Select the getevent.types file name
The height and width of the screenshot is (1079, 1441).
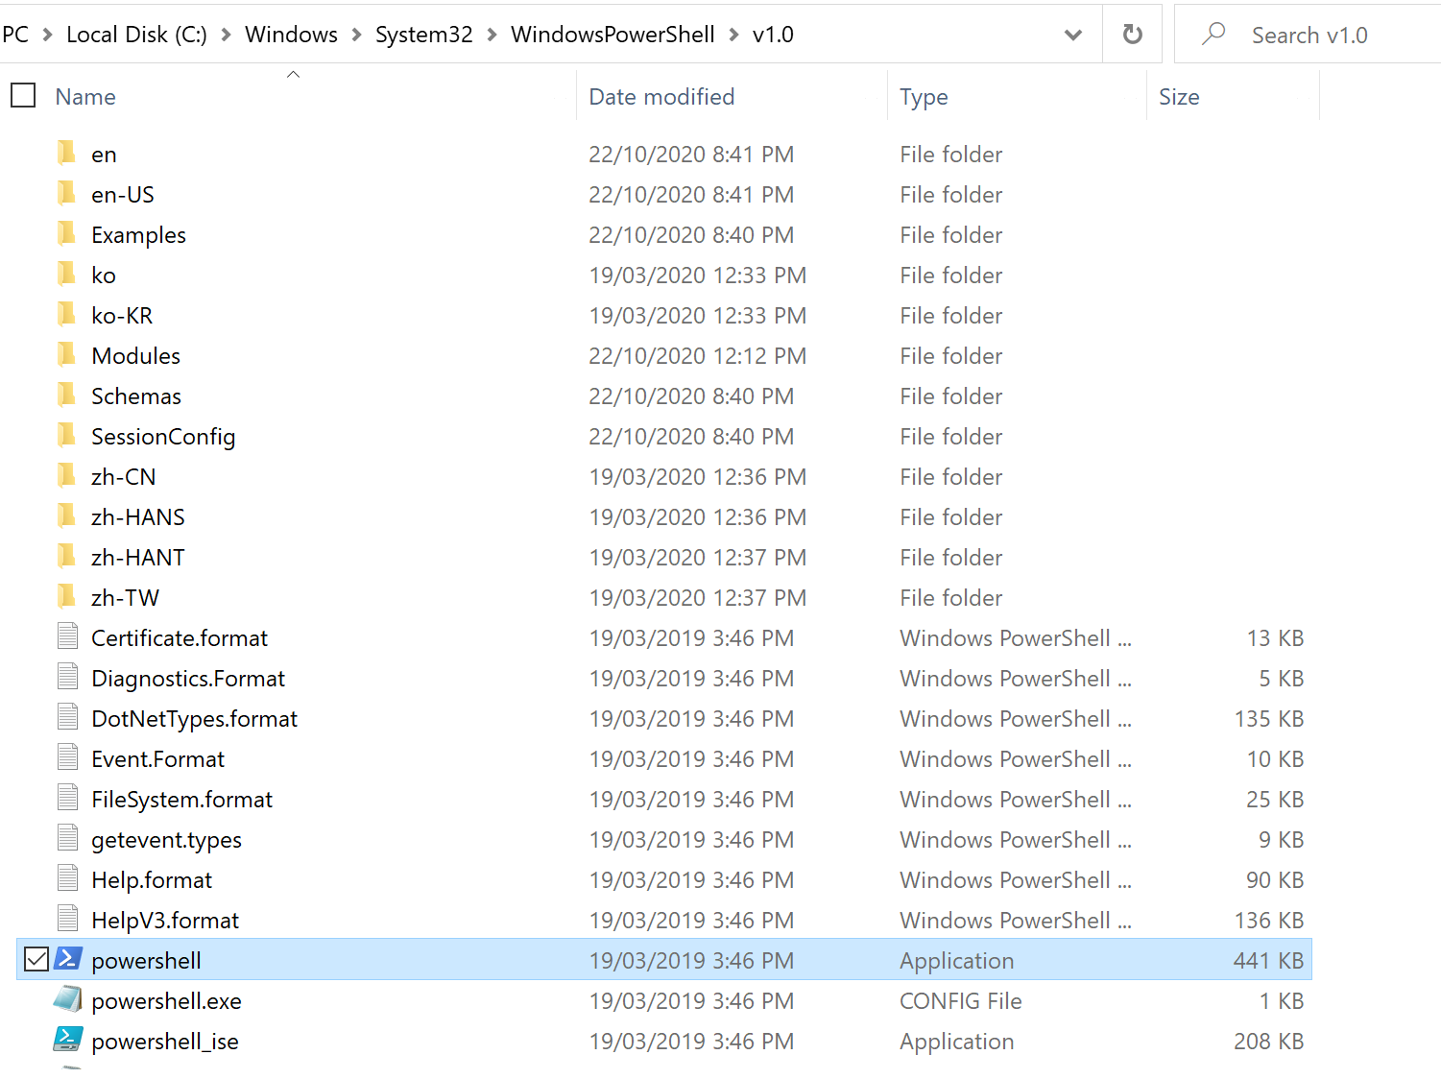166,840
